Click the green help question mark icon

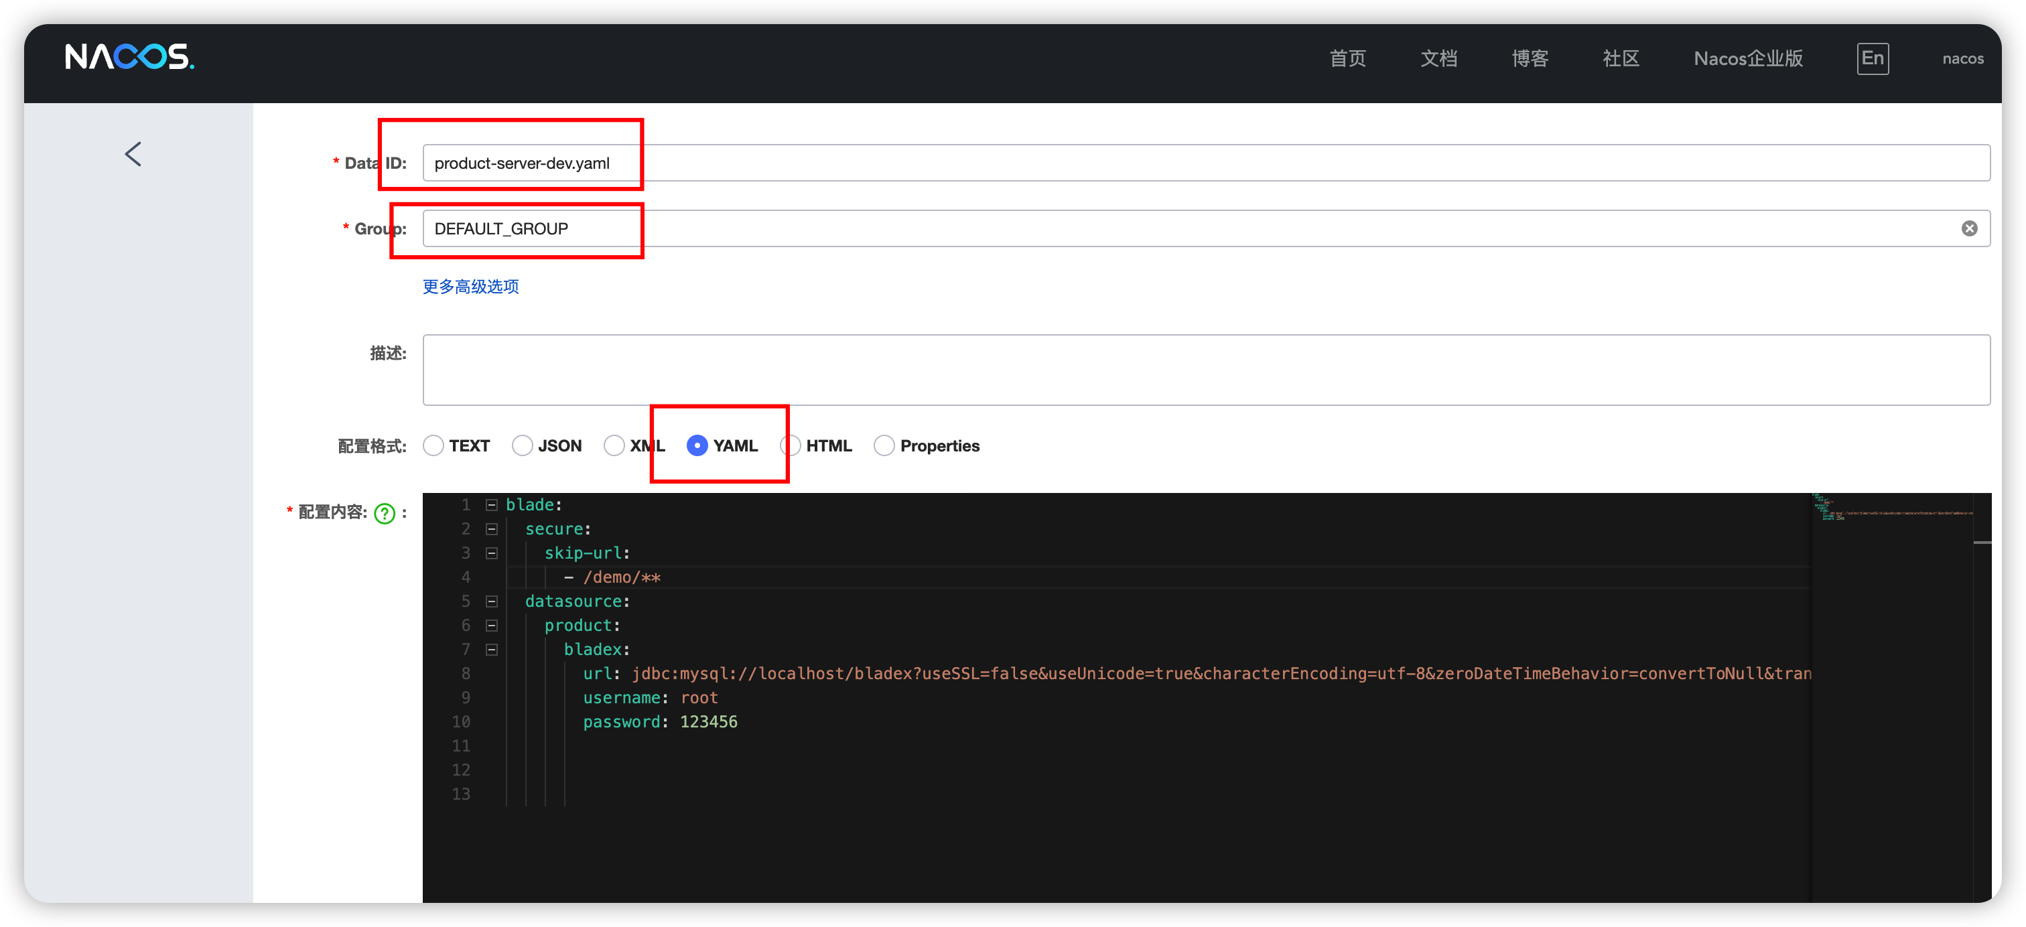click(385, 514)
